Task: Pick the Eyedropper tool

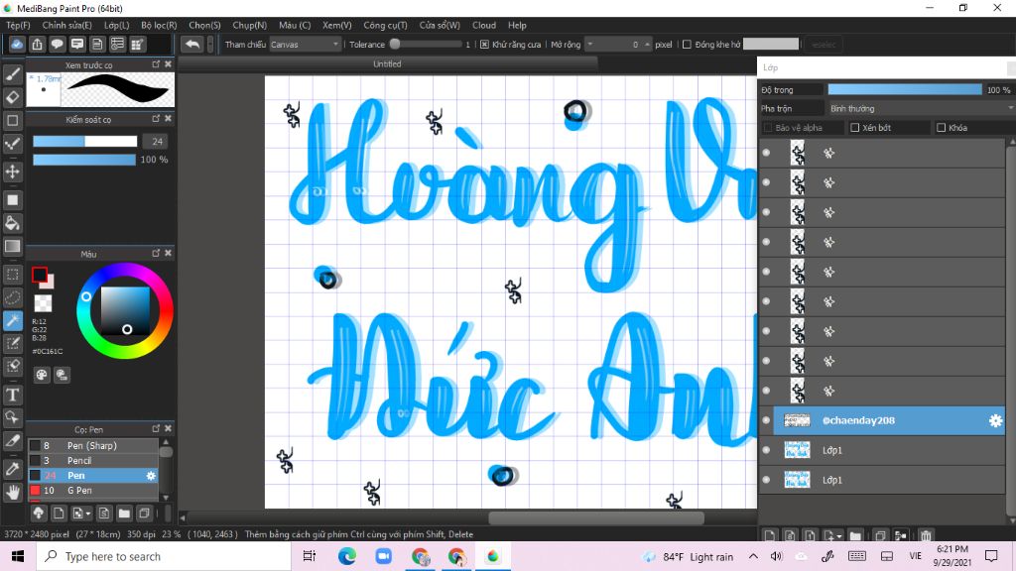Action: point(12,469)
